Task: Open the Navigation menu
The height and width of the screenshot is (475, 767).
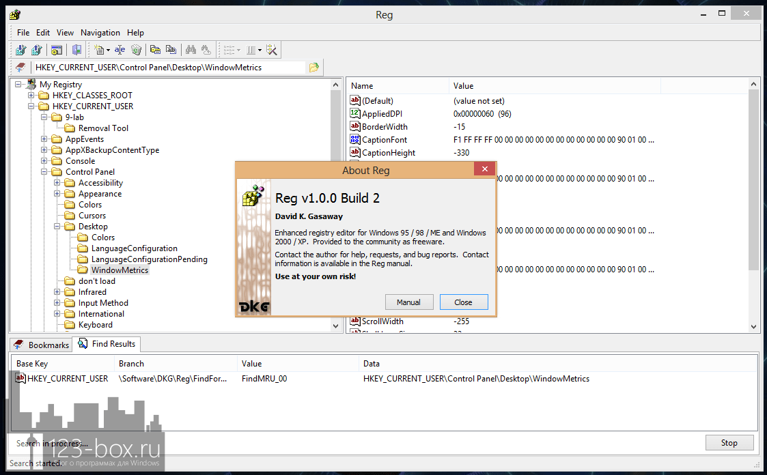Action: click(x=100, y=33)
